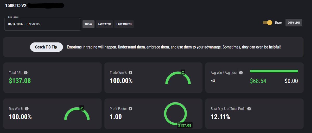Open Trade Win % help icon
This screenshot has width=312, height=133.
coord(130,73)
